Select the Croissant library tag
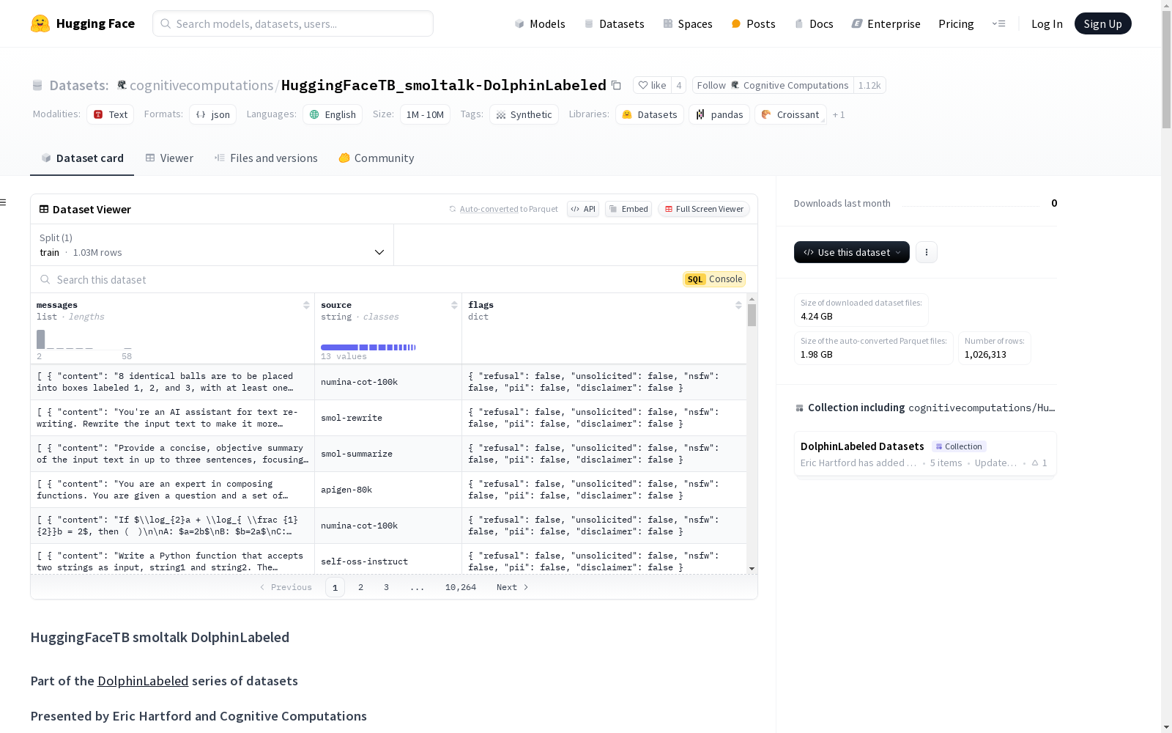 click(790, 114)
